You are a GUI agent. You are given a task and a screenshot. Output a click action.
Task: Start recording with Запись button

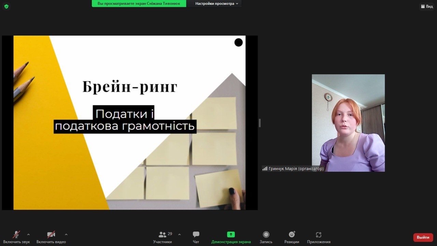click(266, 237)
